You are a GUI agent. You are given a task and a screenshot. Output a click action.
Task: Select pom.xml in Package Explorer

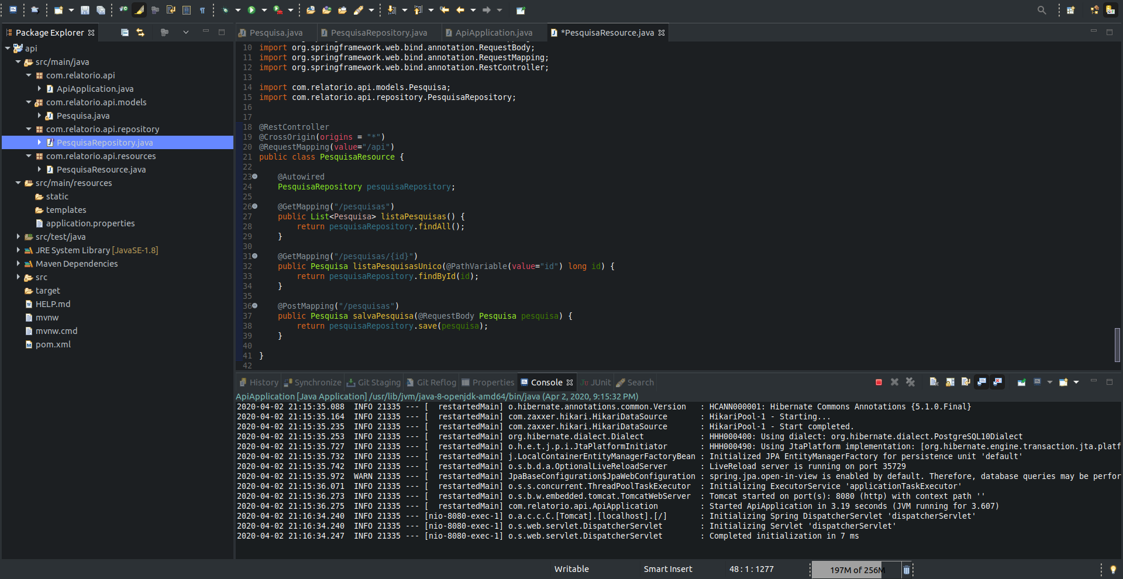coord(53,344)
